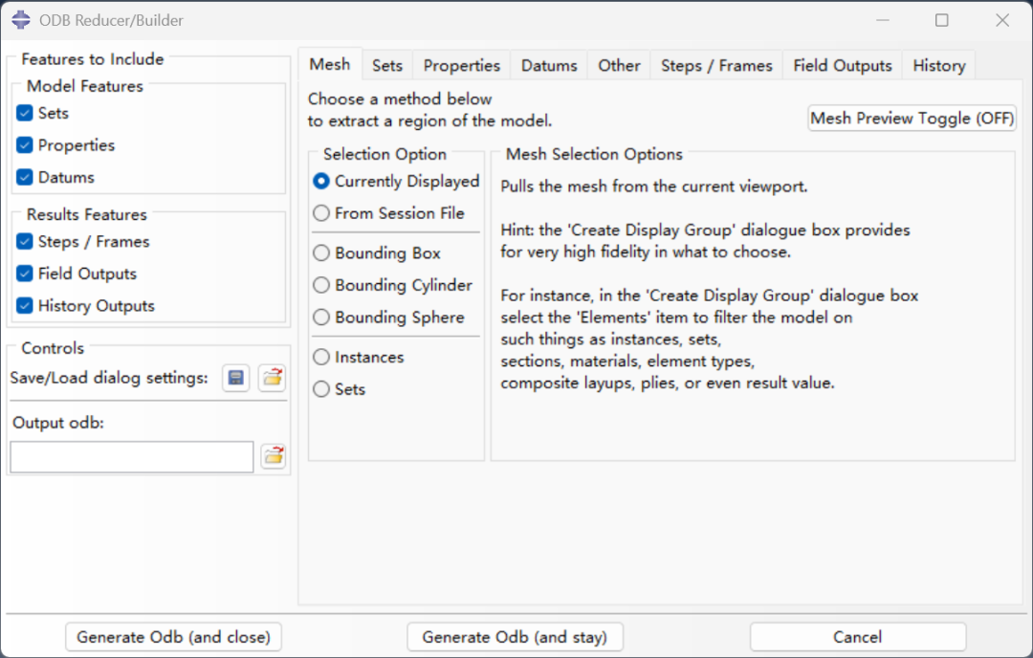Turn on the Mesh Preview Toggle
Image resolution: width=1033 pixels, height=658 pixels.
[x=912, y=119]
